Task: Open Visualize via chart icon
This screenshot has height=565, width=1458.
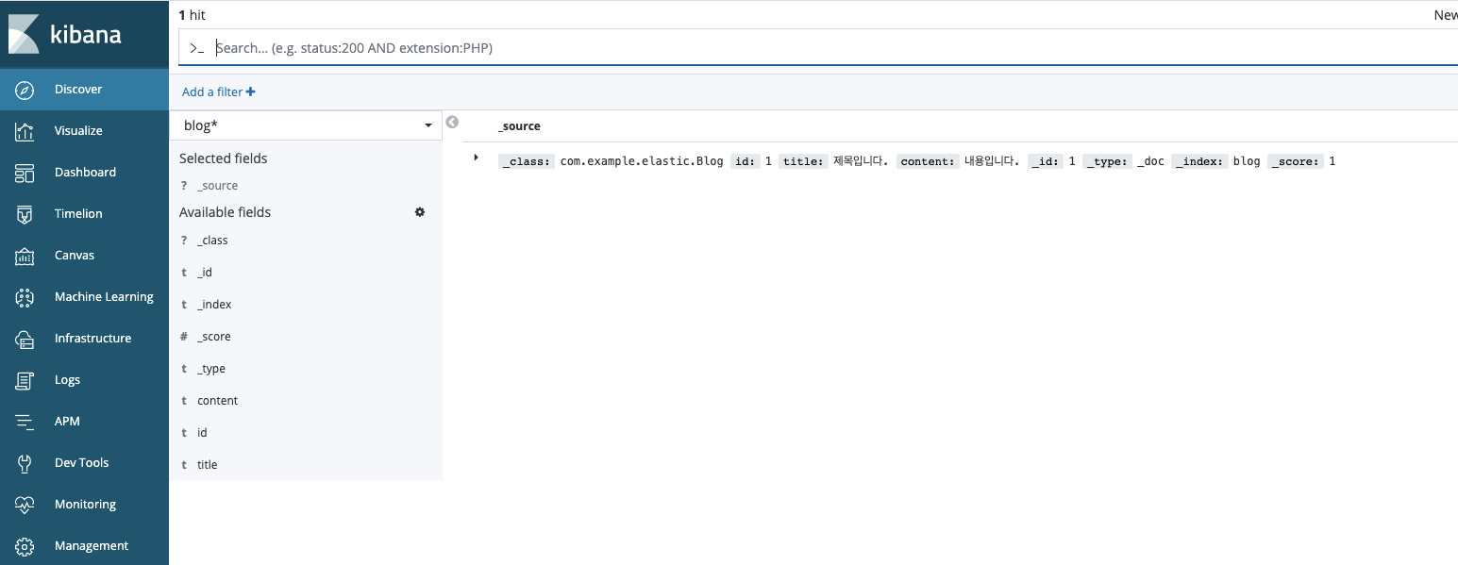Action: (25, 131)
